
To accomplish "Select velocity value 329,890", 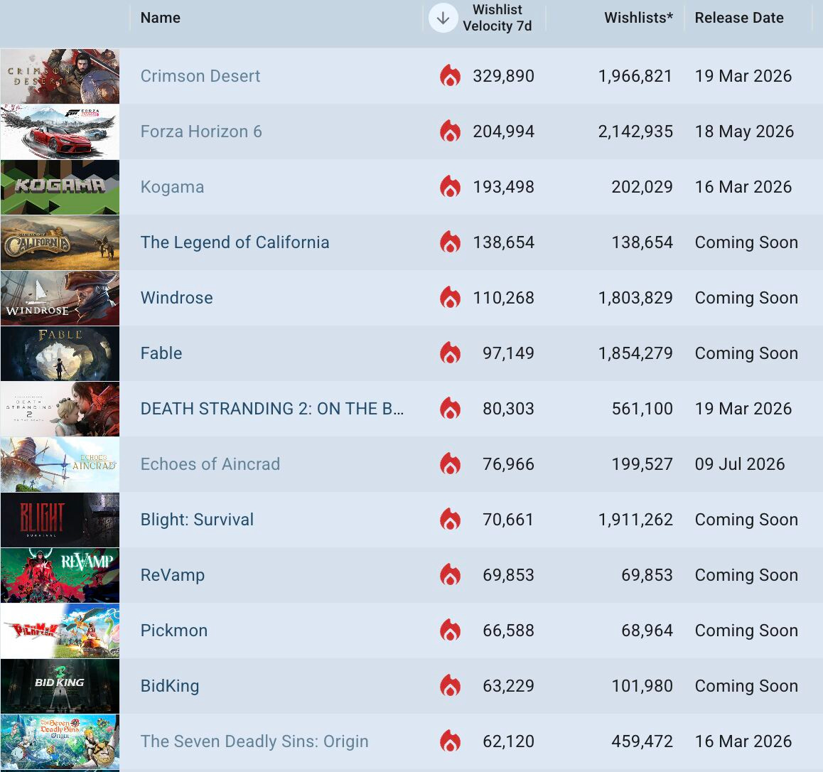I will [x=503, y=76].
